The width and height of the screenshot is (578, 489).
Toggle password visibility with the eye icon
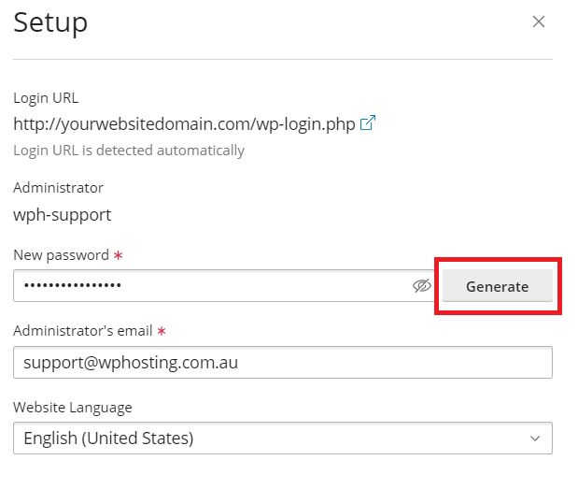tap(422, 286)
